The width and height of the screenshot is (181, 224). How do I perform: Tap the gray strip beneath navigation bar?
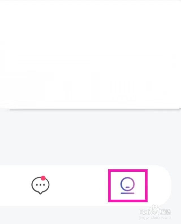68,215
